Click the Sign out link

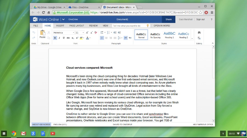click(x=200, y=19)
